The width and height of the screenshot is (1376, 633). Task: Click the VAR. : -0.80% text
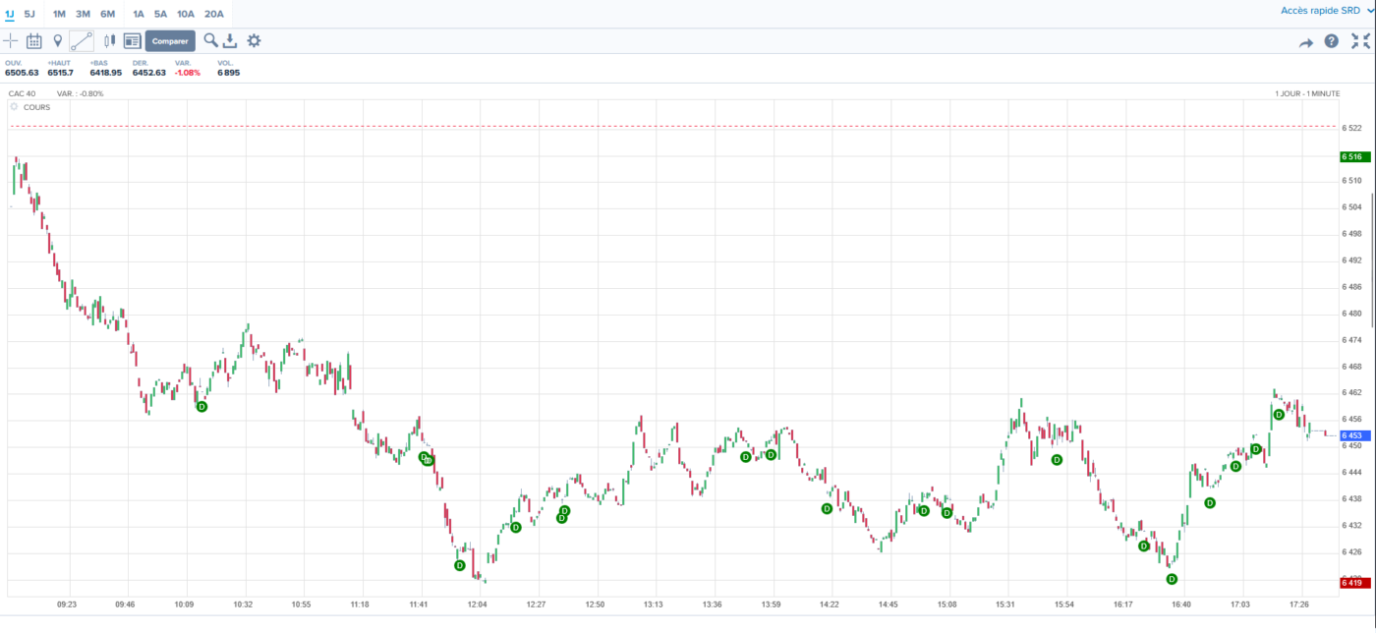[80, 93]
